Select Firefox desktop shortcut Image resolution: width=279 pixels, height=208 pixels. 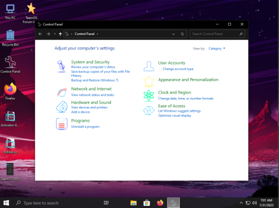10,91
